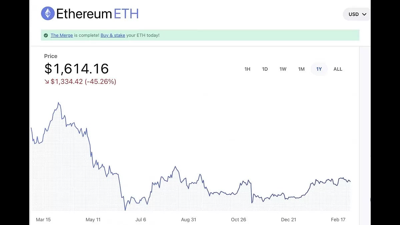This screenshot has width=400, height=225.
Task: Switch to the 1W chart view
Action: pyautogui.click(x=283, y=69)
